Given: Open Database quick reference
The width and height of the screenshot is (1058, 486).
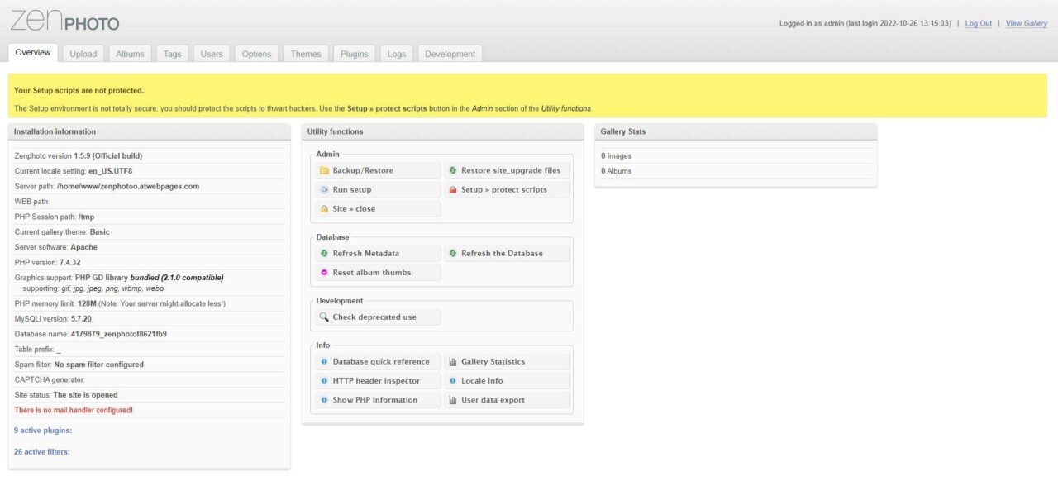Looking at the screenshot, I should [x=380, y=361].
